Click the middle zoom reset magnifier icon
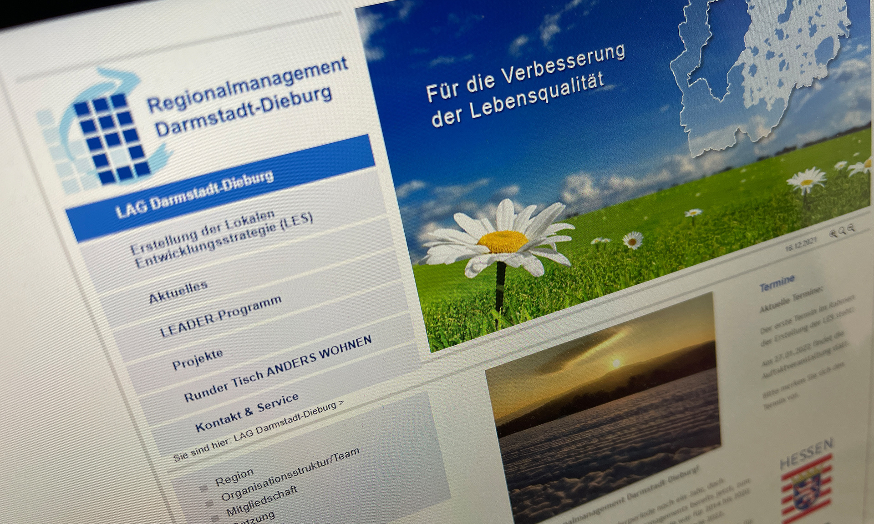 coord(842,231)
